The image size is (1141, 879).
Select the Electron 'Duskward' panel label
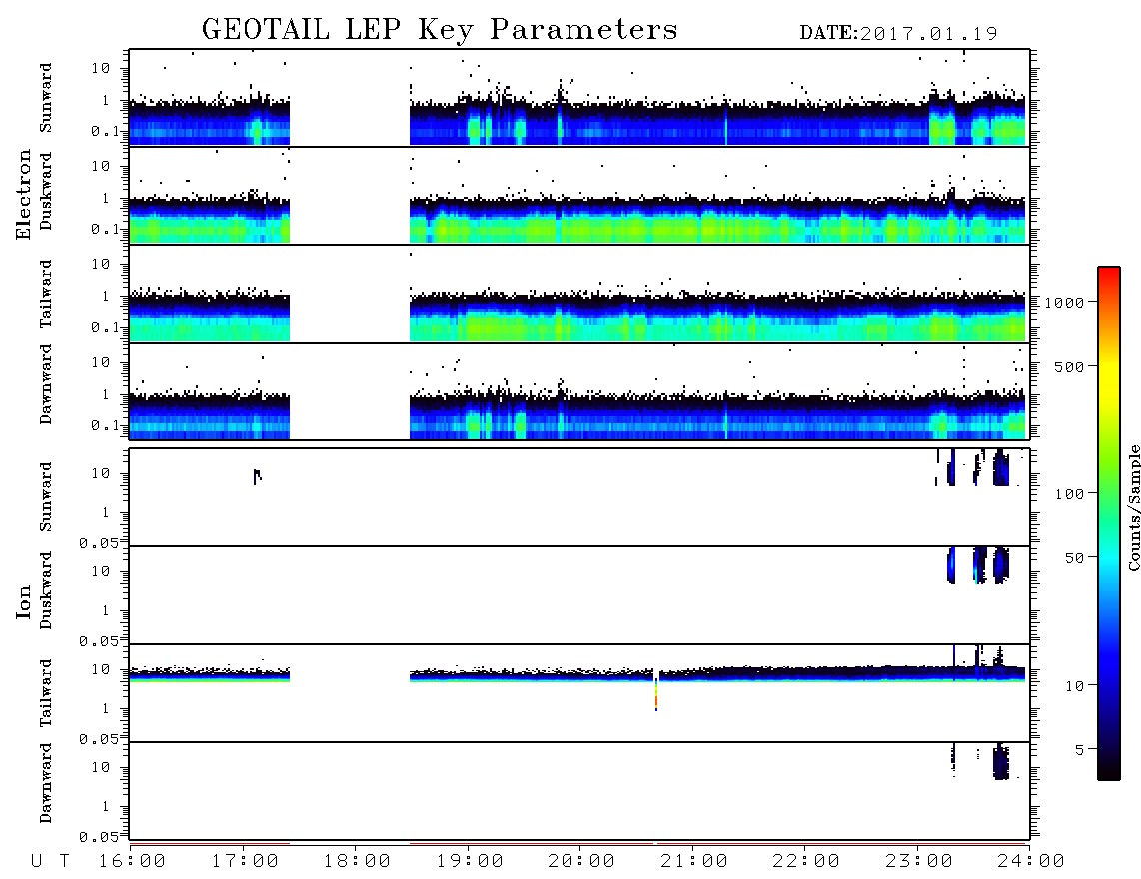coord(46,191)
